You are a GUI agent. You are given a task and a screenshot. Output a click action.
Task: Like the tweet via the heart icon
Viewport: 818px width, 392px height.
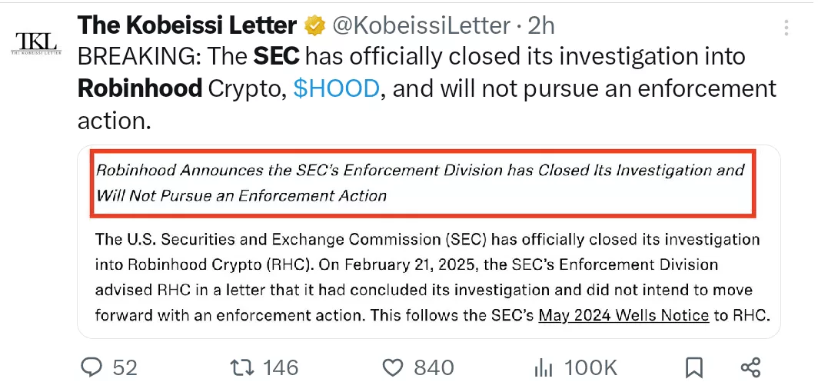coord(394,368)
